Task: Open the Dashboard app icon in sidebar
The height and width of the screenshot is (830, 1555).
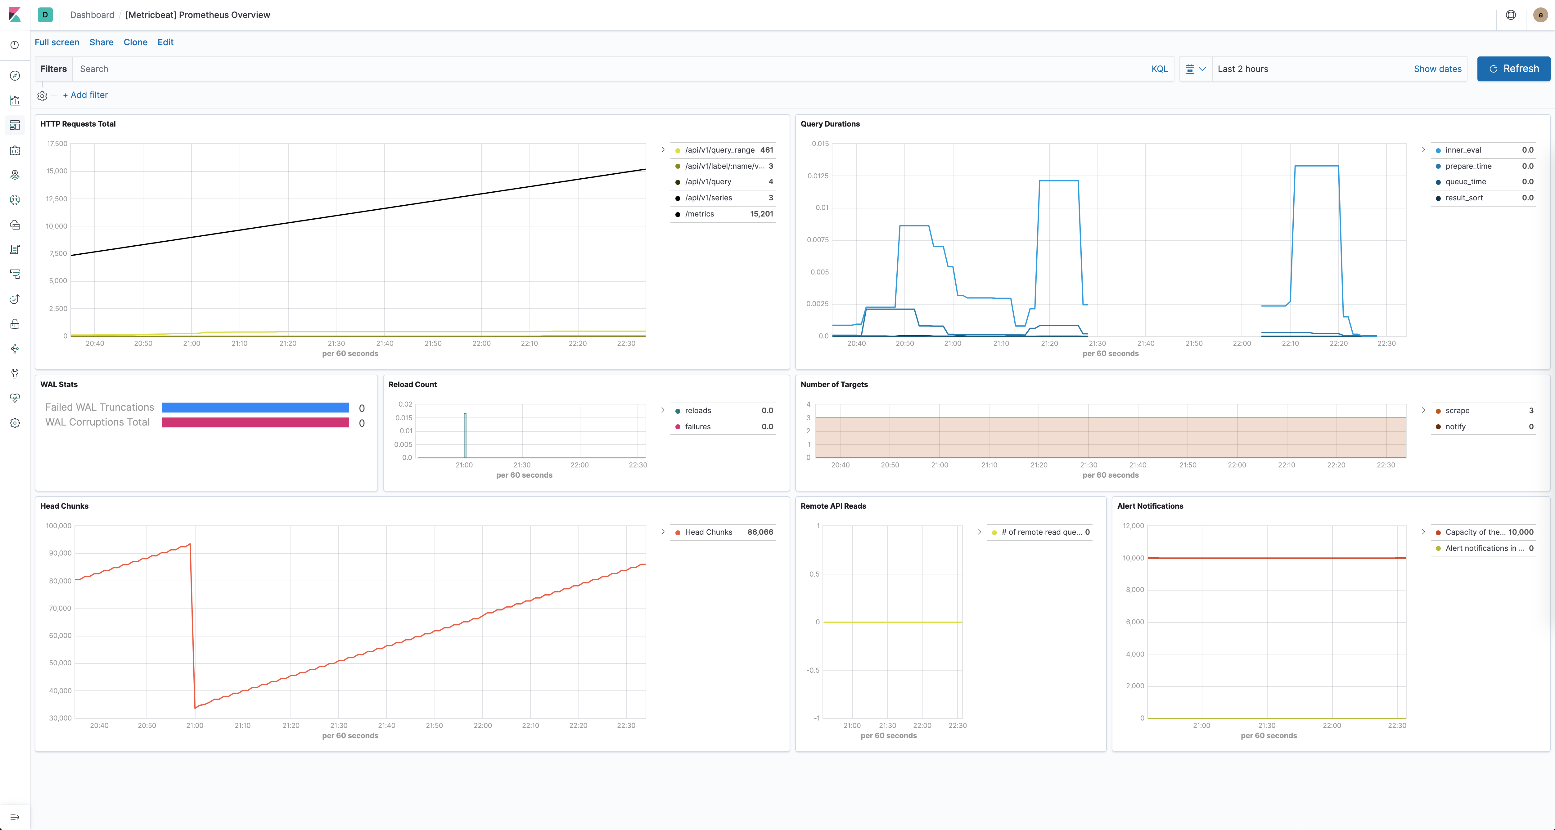Action: [x=15, y=125]
